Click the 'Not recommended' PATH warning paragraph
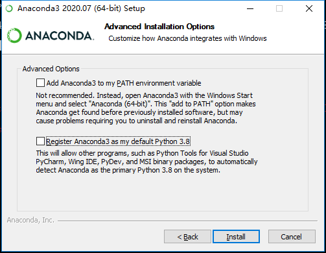Screen dimensions: 326x253 pyautogui.click(x=146, y=108)
